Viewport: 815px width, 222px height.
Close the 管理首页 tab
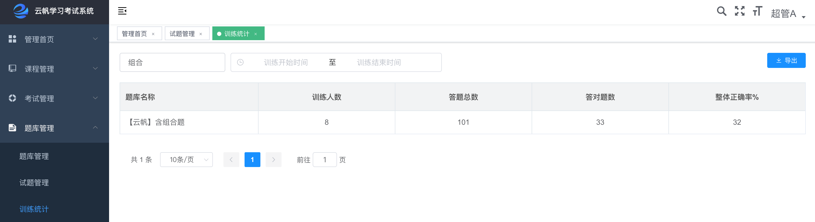click(153, 34)
